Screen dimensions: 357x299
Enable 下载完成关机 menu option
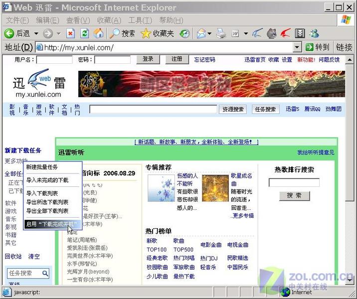[x=53, y=224]
